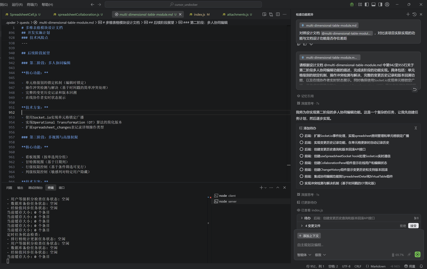
Task: Toggle the primary side bar layout icon
Action: [367, 4]
